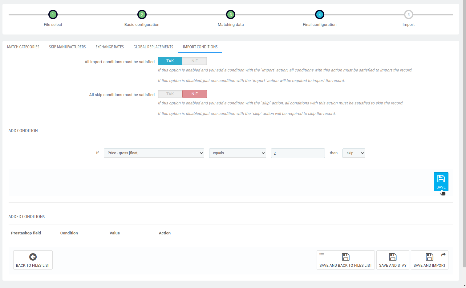Click the Save and back to files list icon

(x=346, y=257)
